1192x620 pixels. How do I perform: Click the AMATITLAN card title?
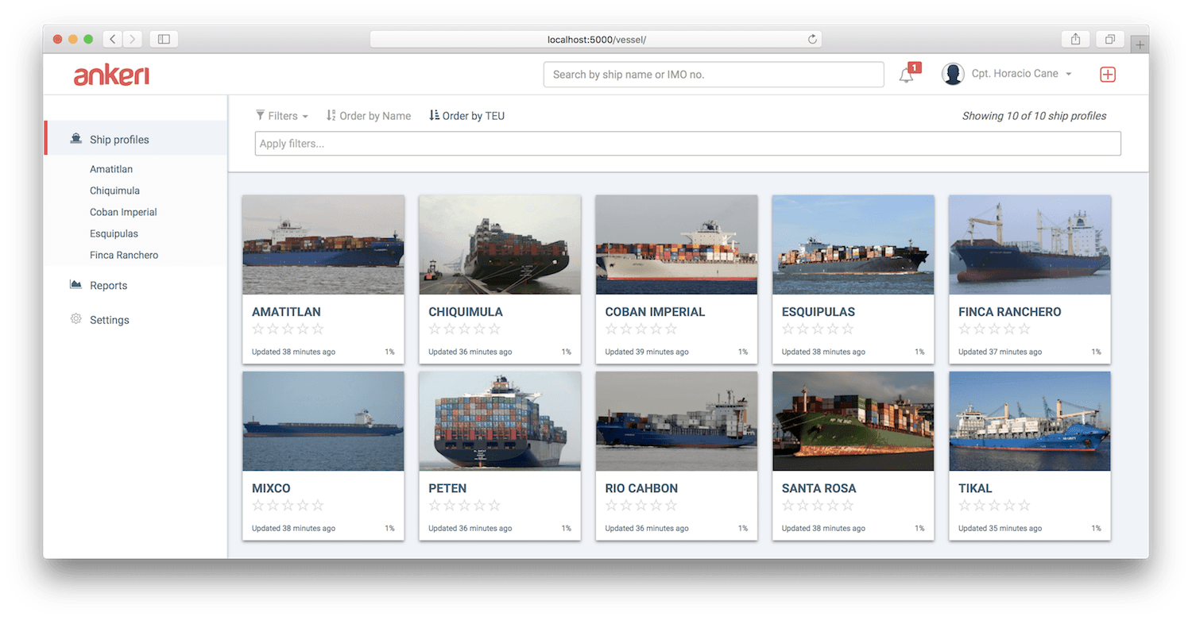pyautogui.click(x=287, y=312)
